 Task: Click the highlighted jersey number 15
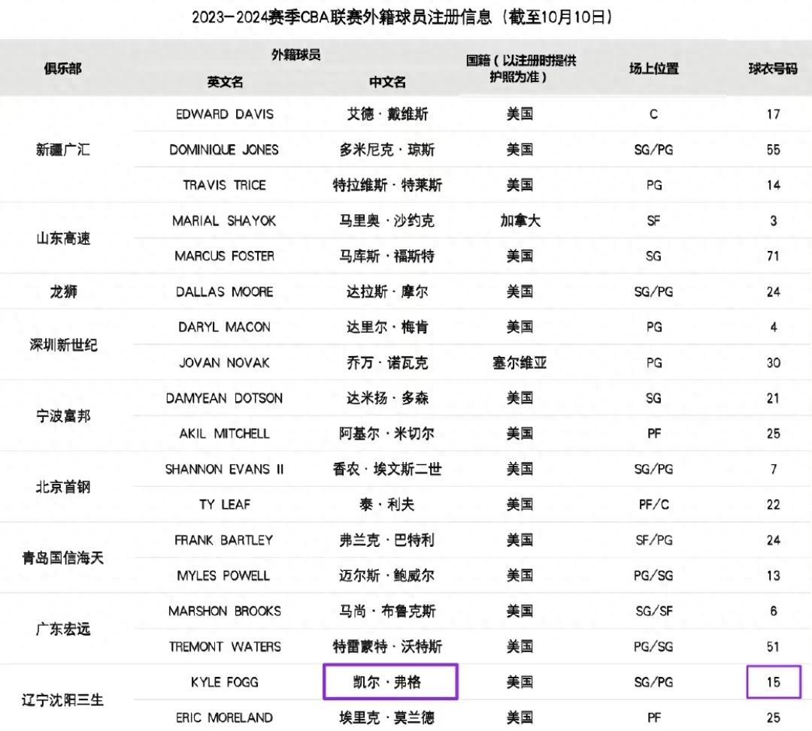click(774, 682)
